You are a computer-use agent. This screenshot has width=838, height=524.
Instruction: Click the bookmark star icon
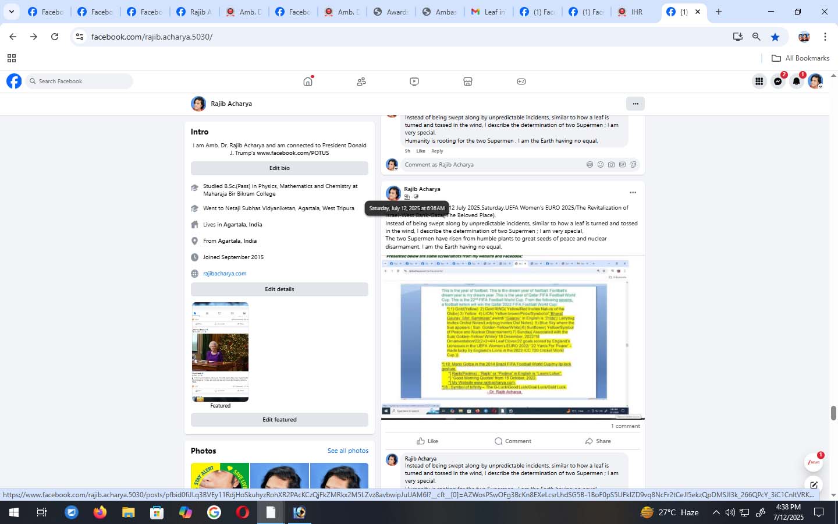click(775, 37)
